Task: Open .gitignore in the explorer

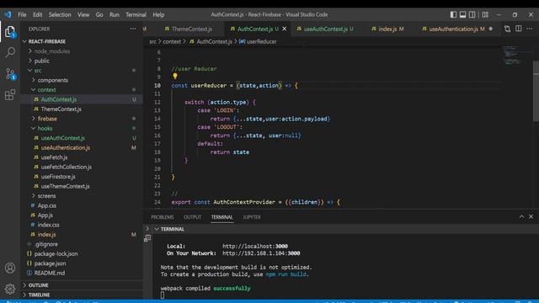Action: [x=82, y=244]
